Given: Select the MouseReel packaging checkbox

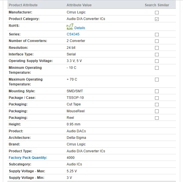Looking at the screenshot, I should tap(157, 111).
